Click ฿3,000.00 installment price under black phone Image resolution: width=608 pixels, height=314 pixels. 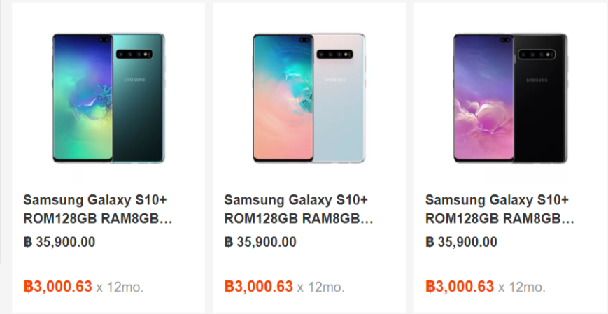pyautogui.click(x=460, y=287)
